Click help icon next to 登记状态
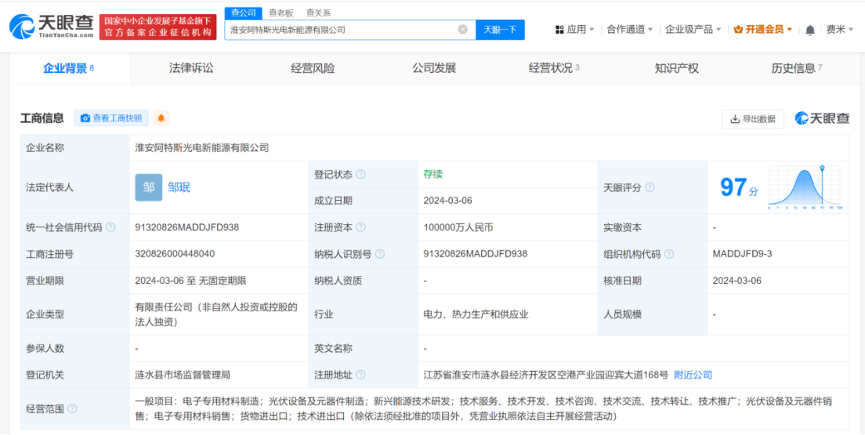 coord(360,175)
